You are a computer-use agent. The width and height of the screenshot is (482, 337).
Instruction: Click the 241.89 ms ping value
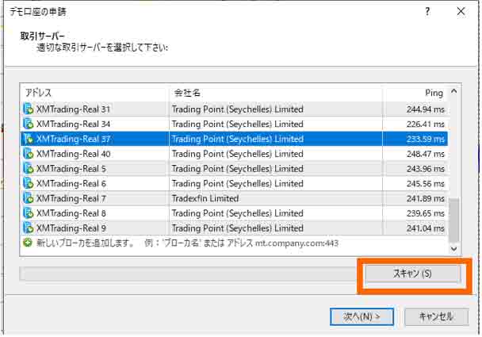426,198
